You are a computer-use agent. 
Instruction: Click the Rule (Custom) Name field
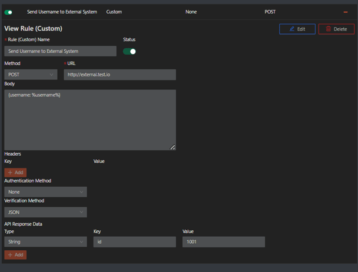coord(60,52)
